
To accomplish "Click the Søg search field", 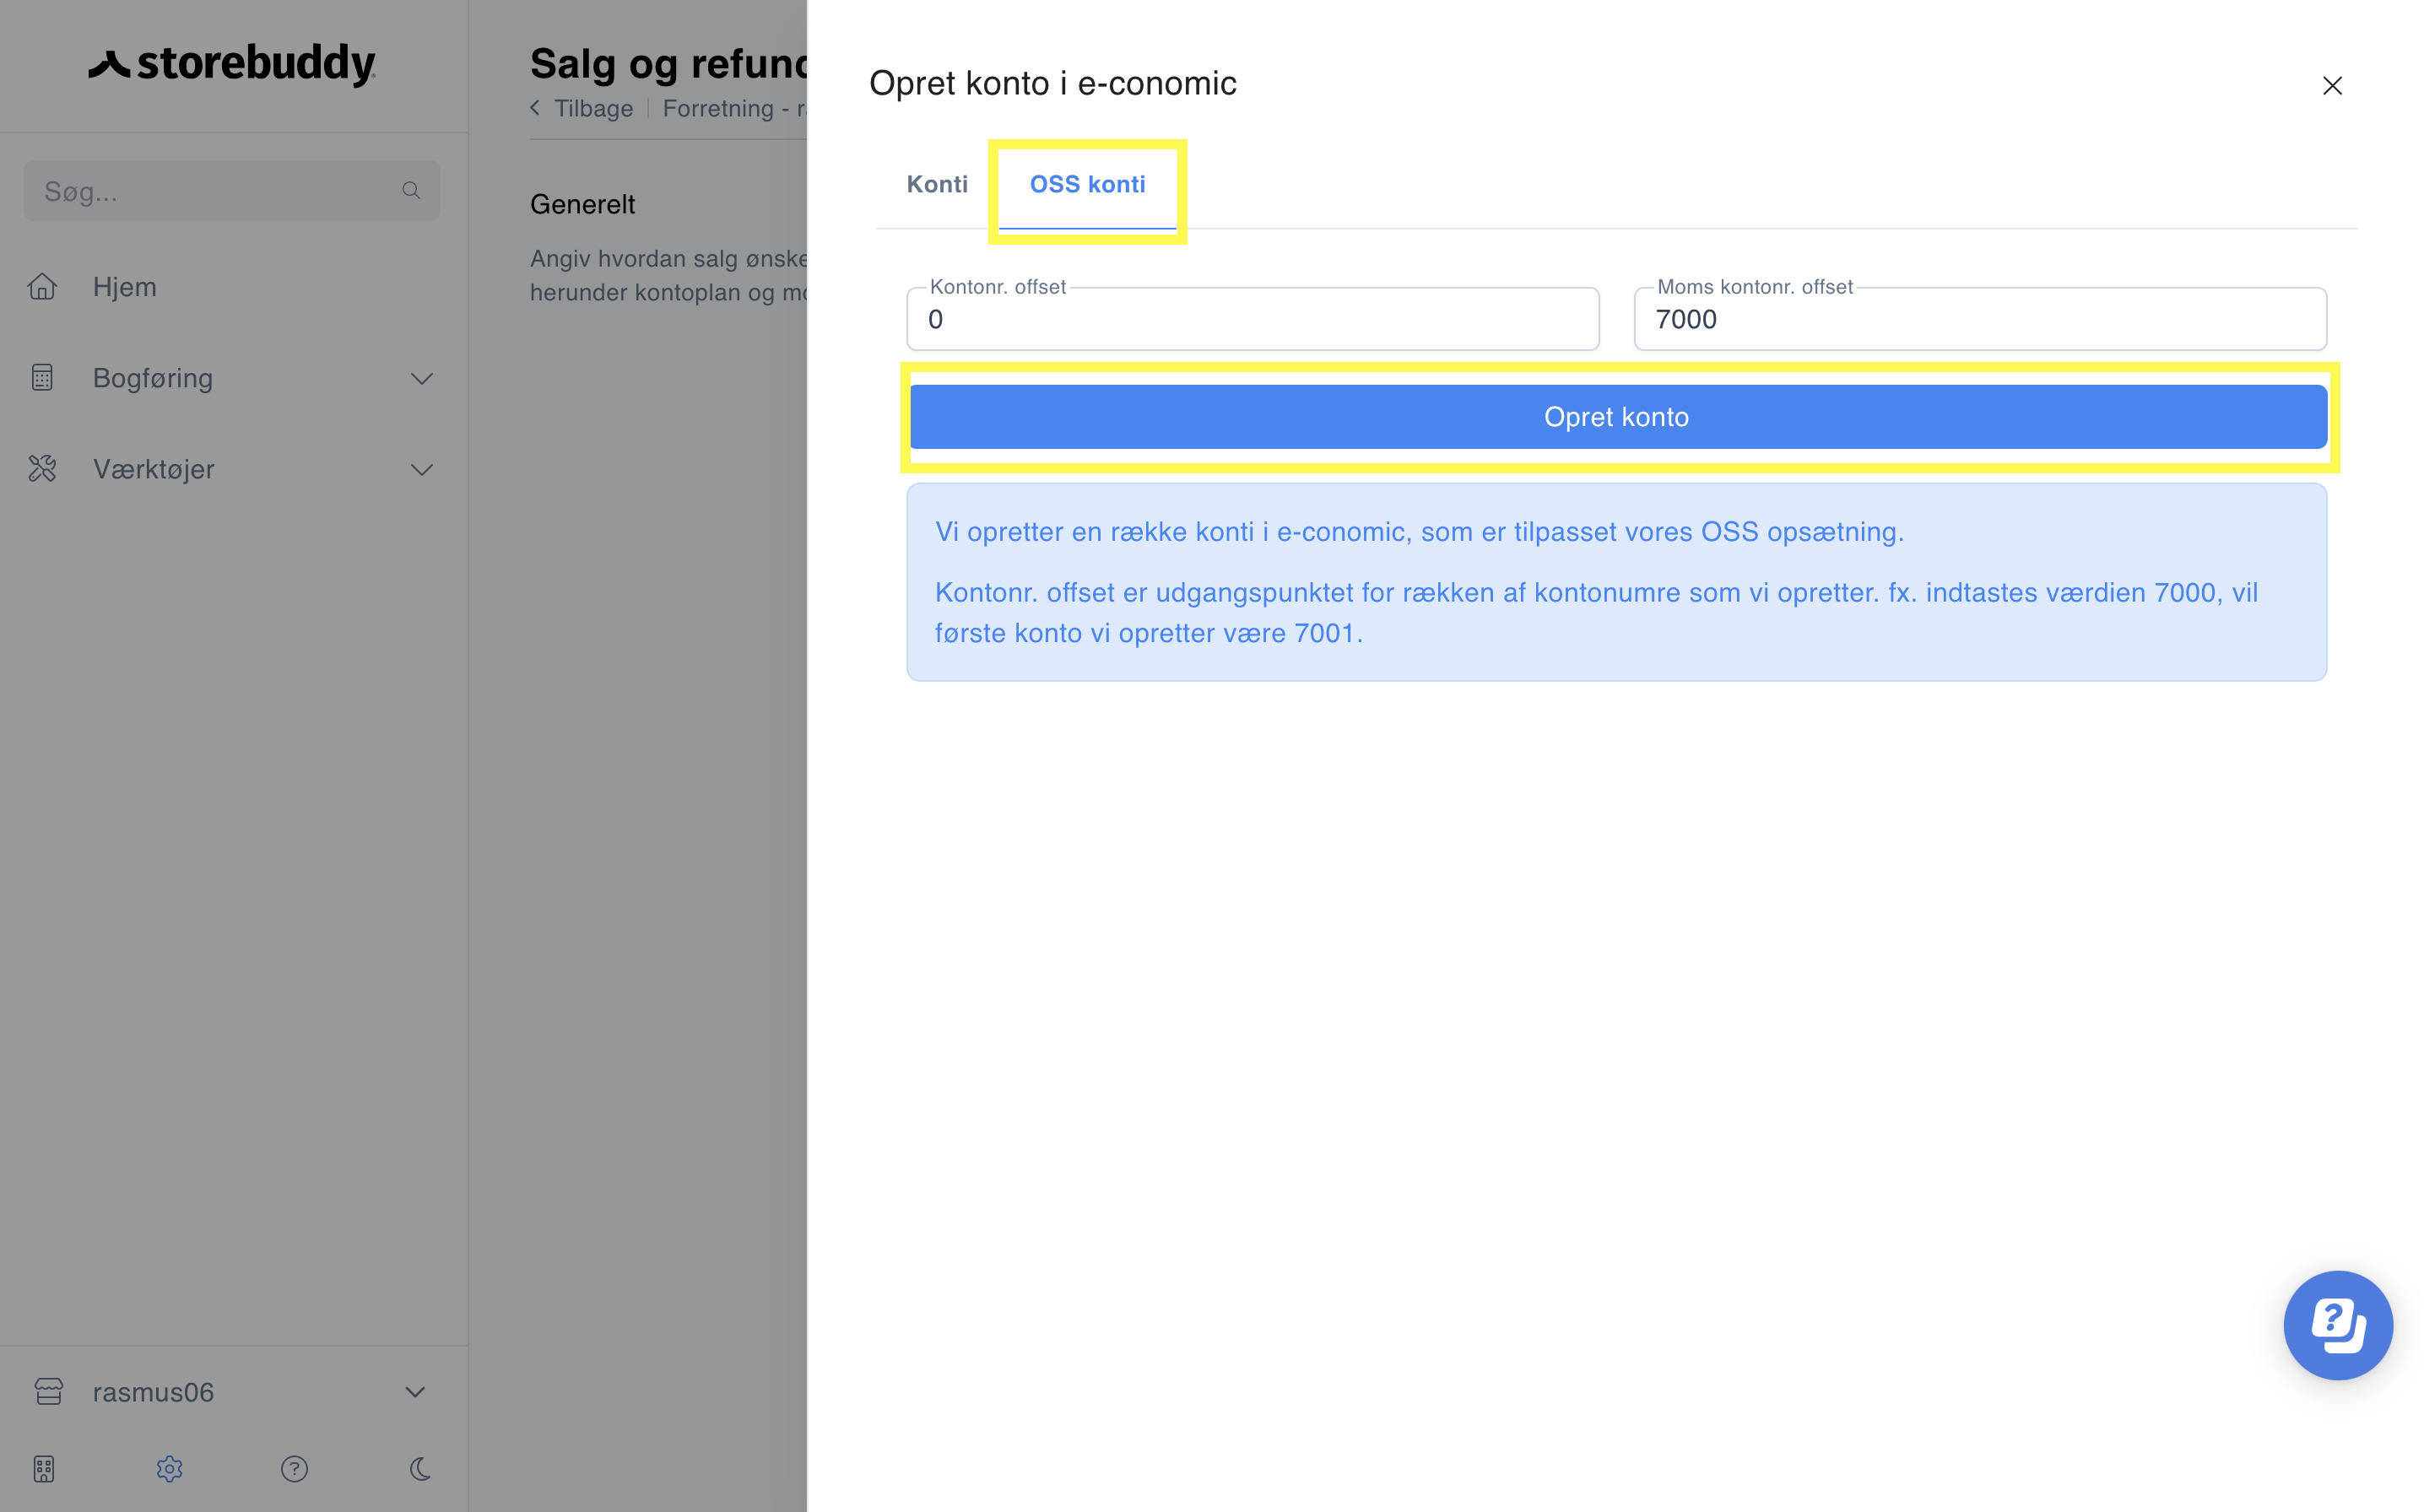I will coord(232,191).
